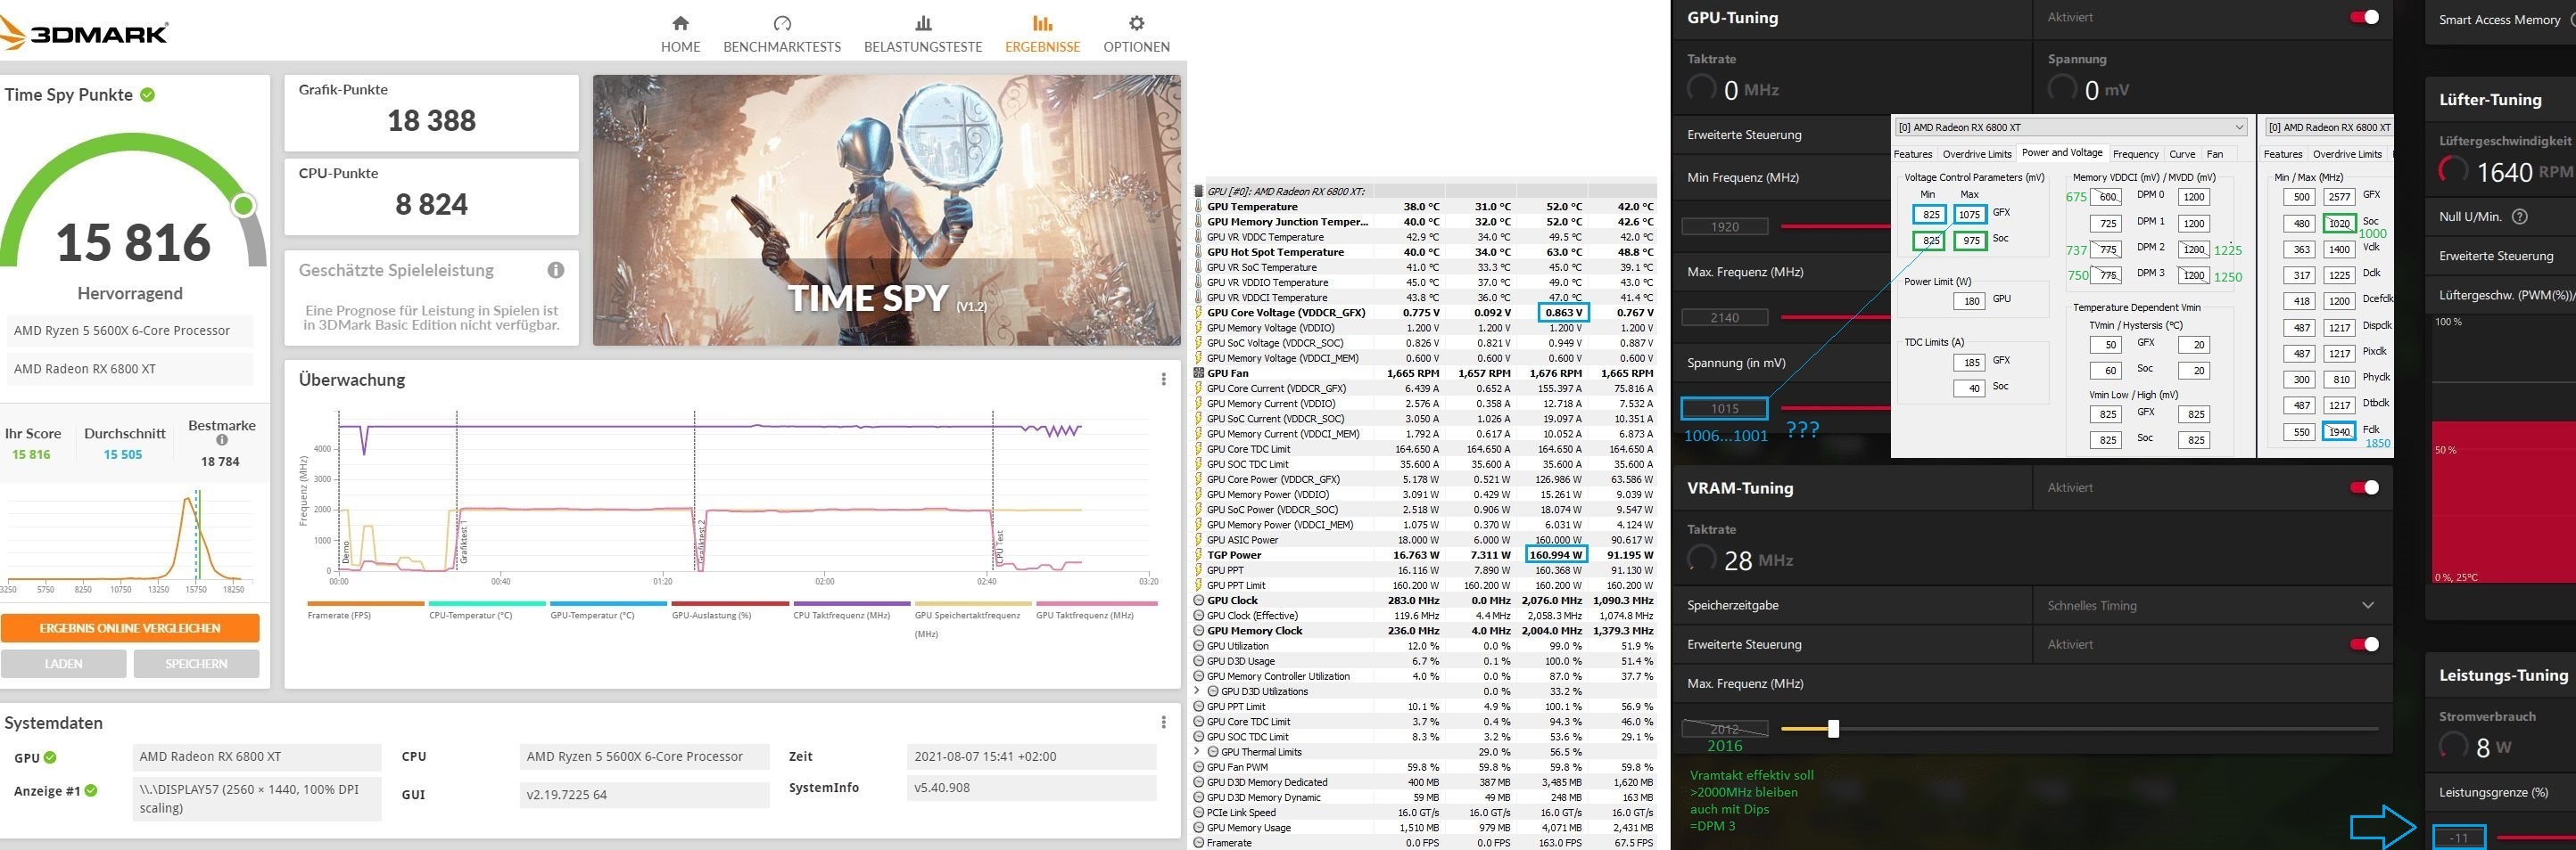Switch to Power and Voltage tab
2576x850 pixels.
point(2062,153)
